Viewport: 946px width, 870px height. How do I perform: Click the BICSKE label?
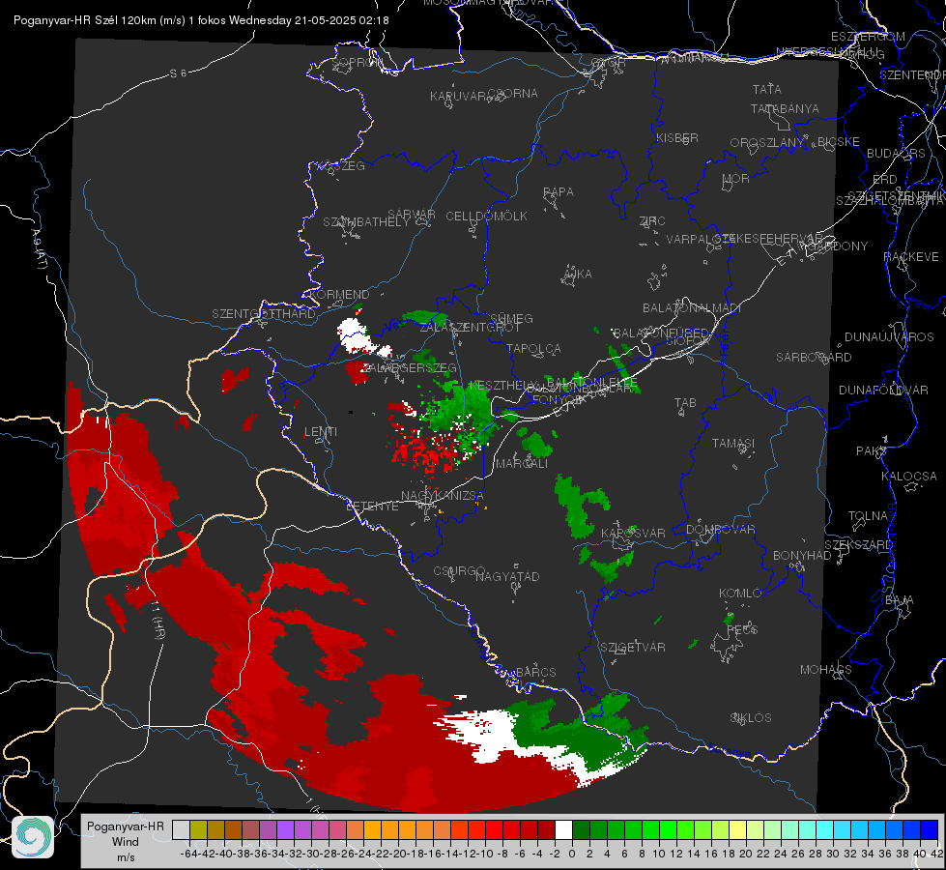pyautogui.click(x=839, y=142)
